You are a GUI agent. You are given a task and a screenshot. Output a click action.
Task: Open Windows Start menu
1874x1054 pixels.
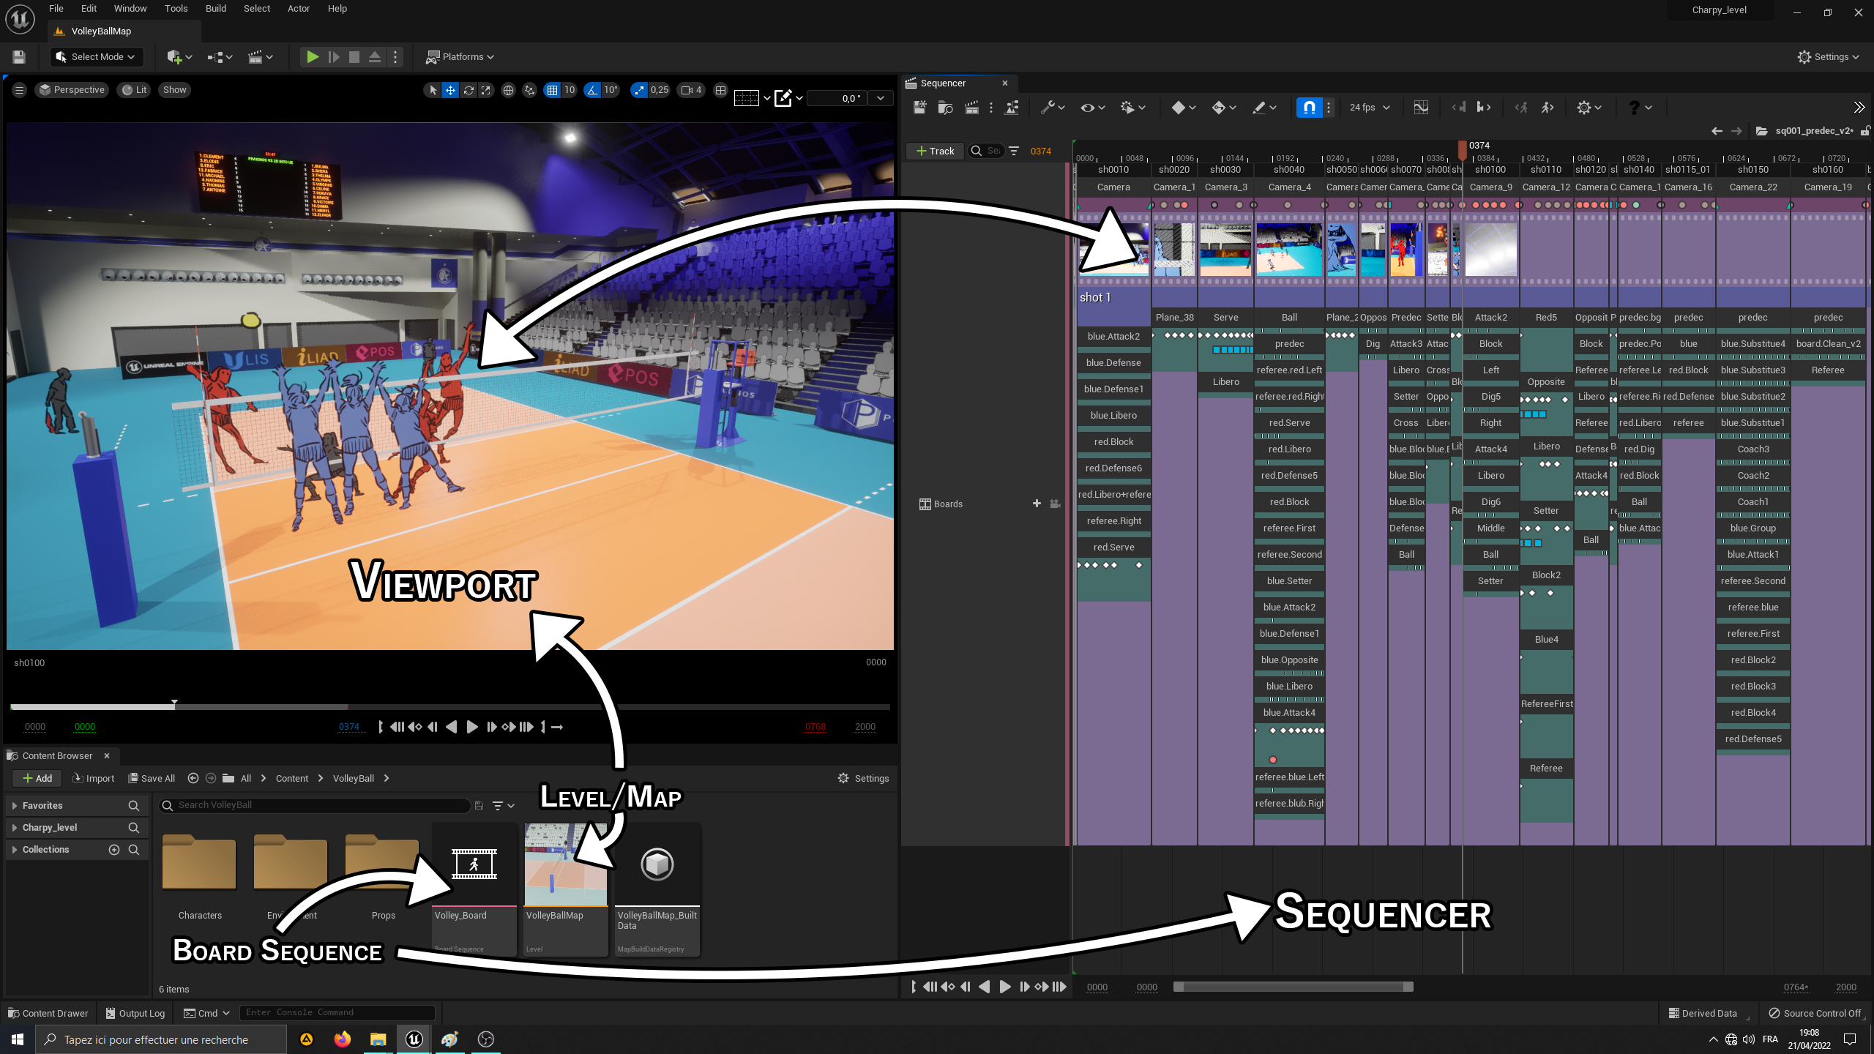[18, 1039]
